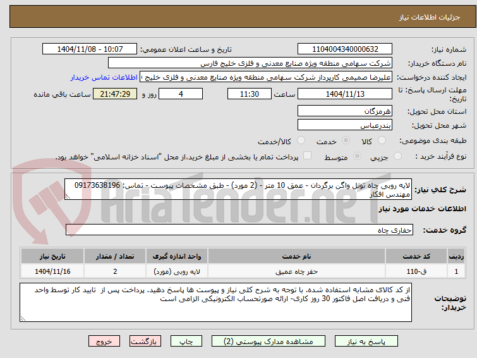The height and width of the screenshot is (358, 477).
Task: Click the واحد اندازه گیری column header
Action: click(x=177, y=256)
